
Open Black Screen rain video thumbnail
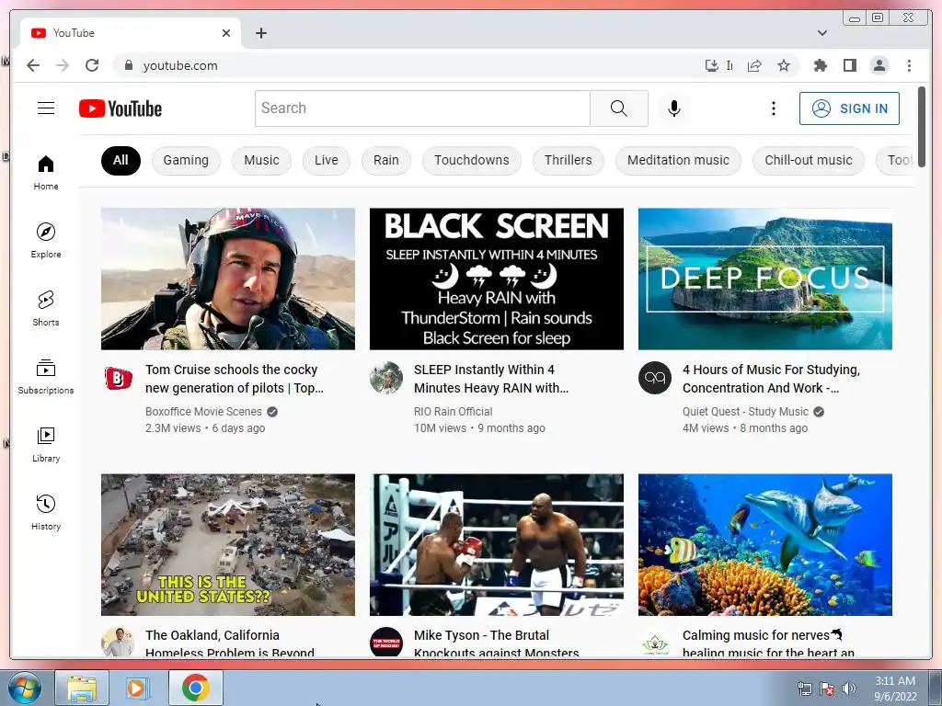496,279
